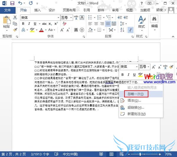This screenshot has height=157, width=177.
Task: Click the Help question mark icon
Action: pyautogui.click(x=142, y=3)
